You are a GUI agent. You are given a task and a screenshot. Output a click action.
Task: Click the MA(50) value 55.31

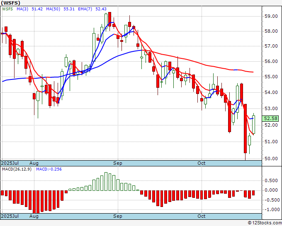pos(69,9)
